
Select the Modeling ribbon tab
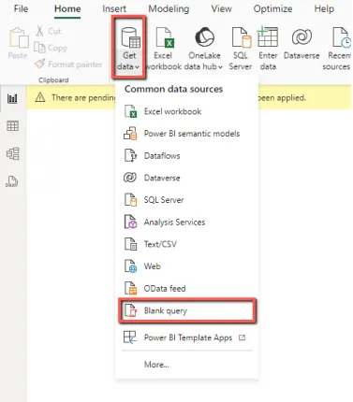pyautogui.click(x=169, y=8)
